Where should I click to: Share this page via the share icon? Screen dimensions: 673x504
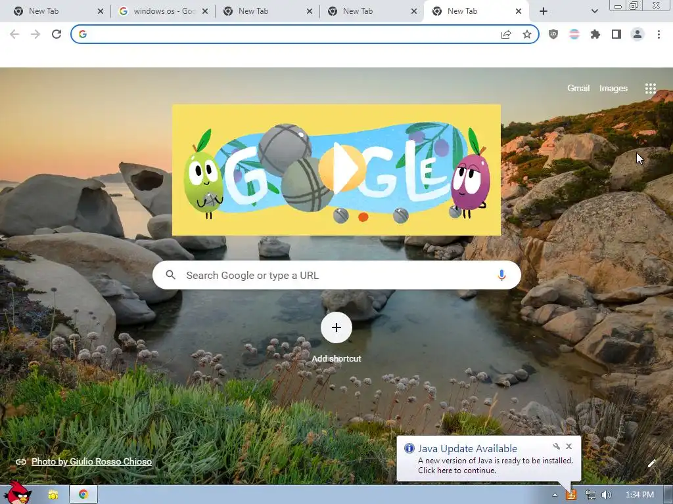[506, 34]
